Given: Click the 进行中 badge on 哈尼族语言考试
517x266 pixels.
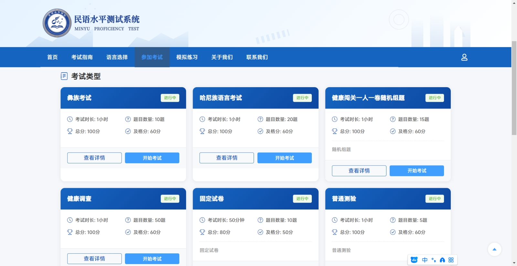Looking at the screenshot, I should pyautogui.click(x=302, y=98).
